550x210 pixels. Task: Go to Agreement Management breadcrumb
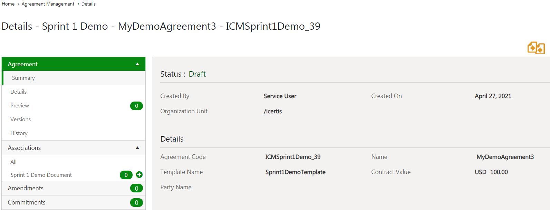[48, 4]
